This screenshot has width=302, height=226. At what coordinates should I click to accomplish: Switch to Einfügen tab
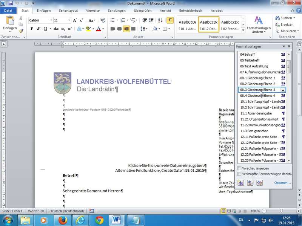click(x=44, y=11)
